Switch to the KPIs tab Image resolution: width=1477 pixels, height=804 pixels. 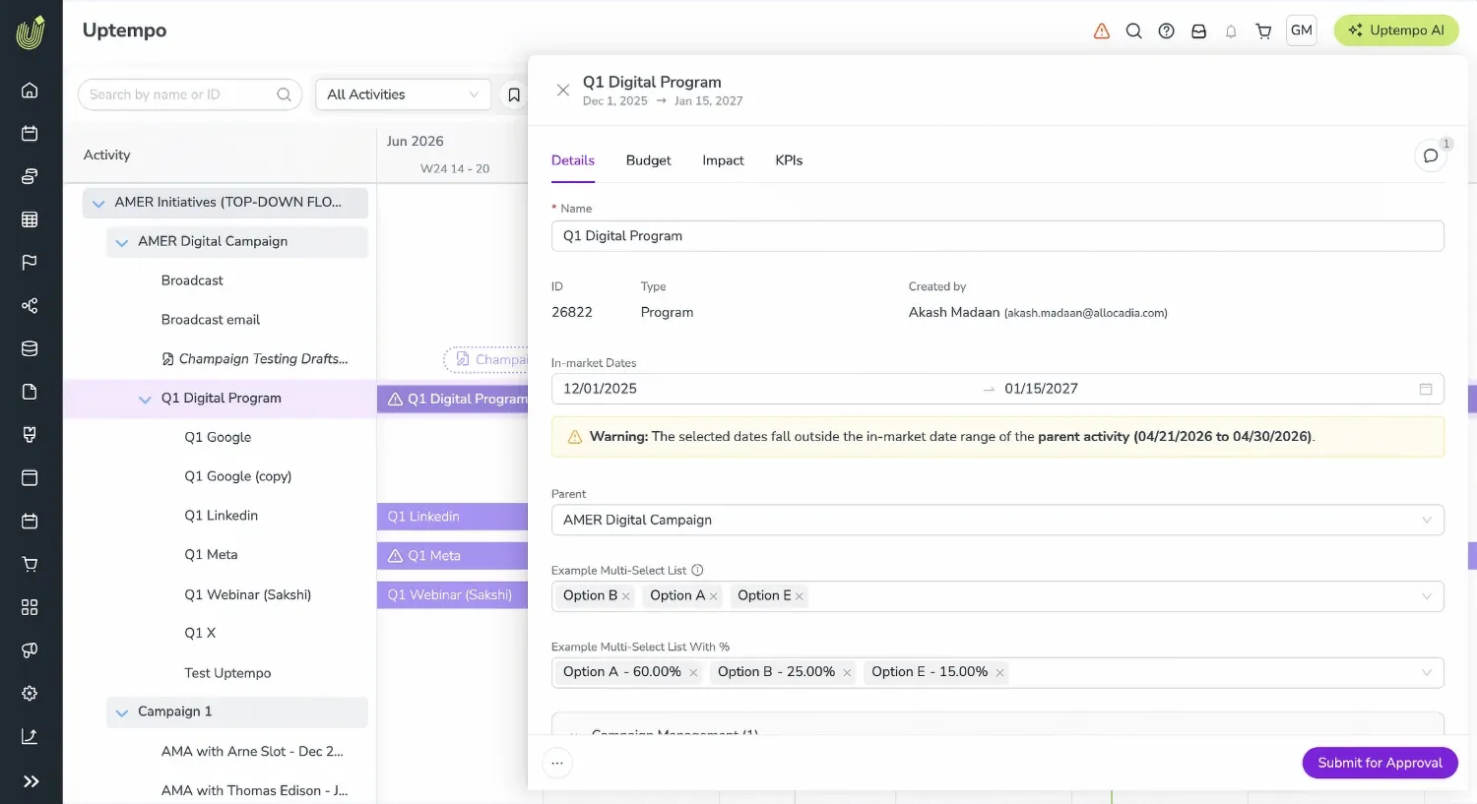click(x=789, y=160)
